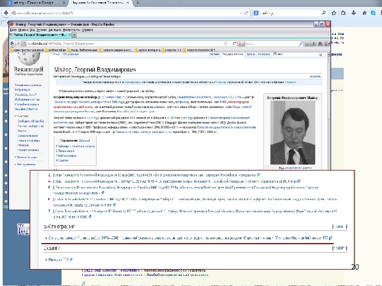This screenshot has height=286, width=382.
Task: Expand the Печать/экспорт sidebar section
Action: tap(25, 157)
